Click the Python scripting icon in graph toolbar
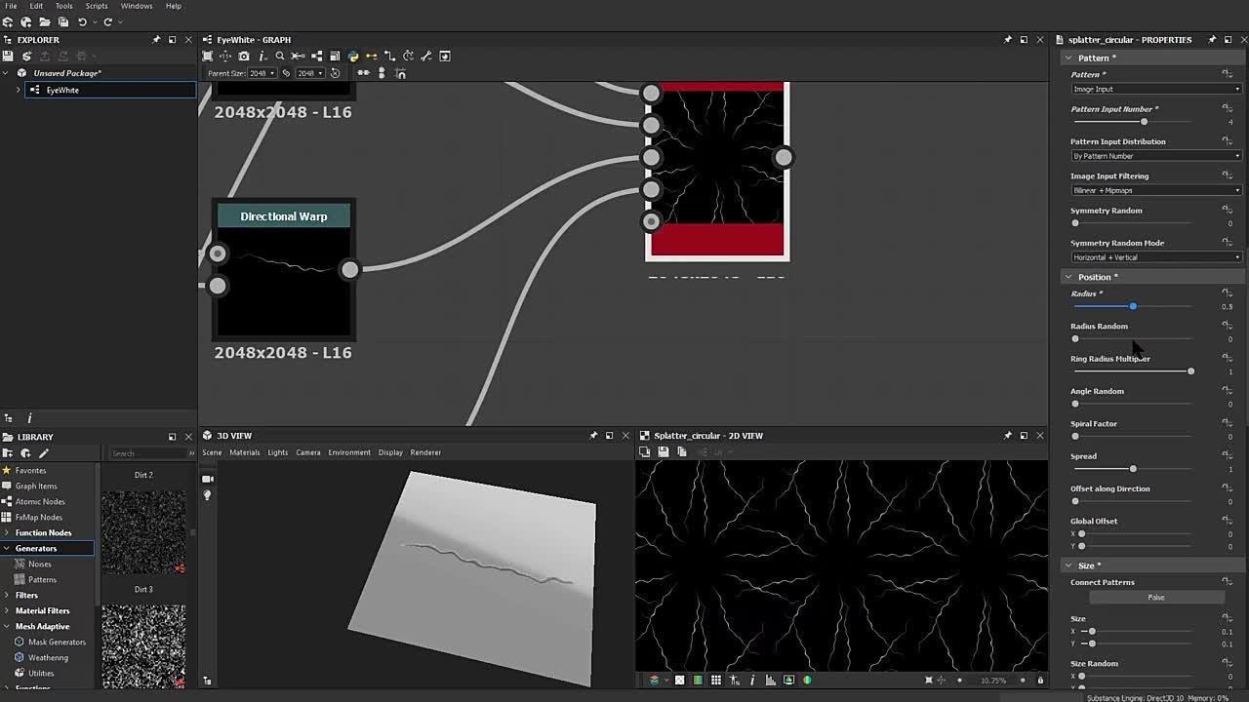Image resolution: width=1249 pixels, height=702 pixels. (353, 57)
